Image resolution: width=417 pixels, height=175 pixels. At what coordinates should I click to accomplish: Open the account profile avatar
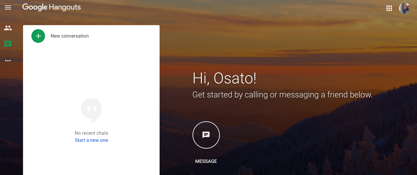coord(404,8)
